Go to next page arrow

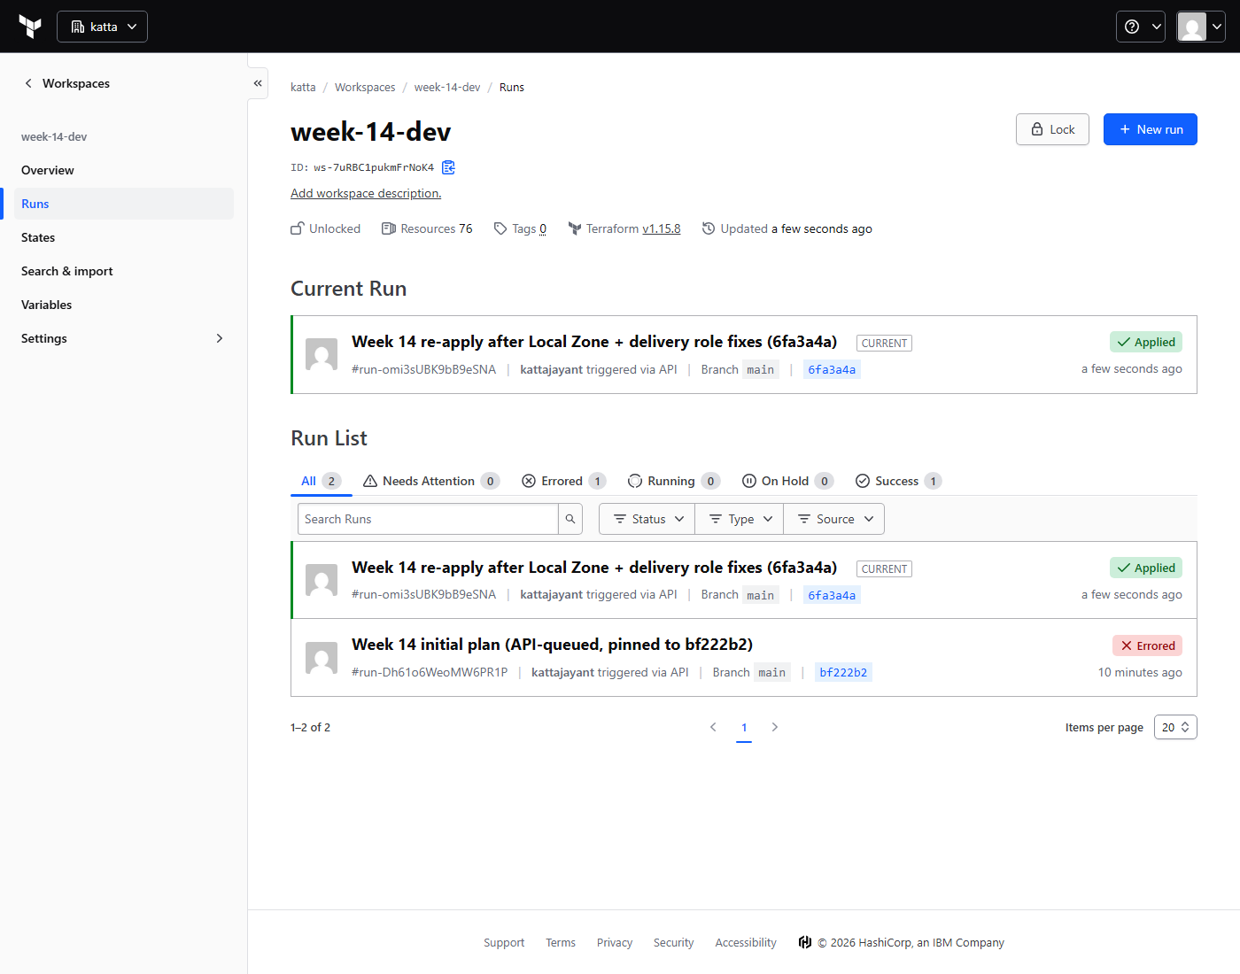click(775, 727)
